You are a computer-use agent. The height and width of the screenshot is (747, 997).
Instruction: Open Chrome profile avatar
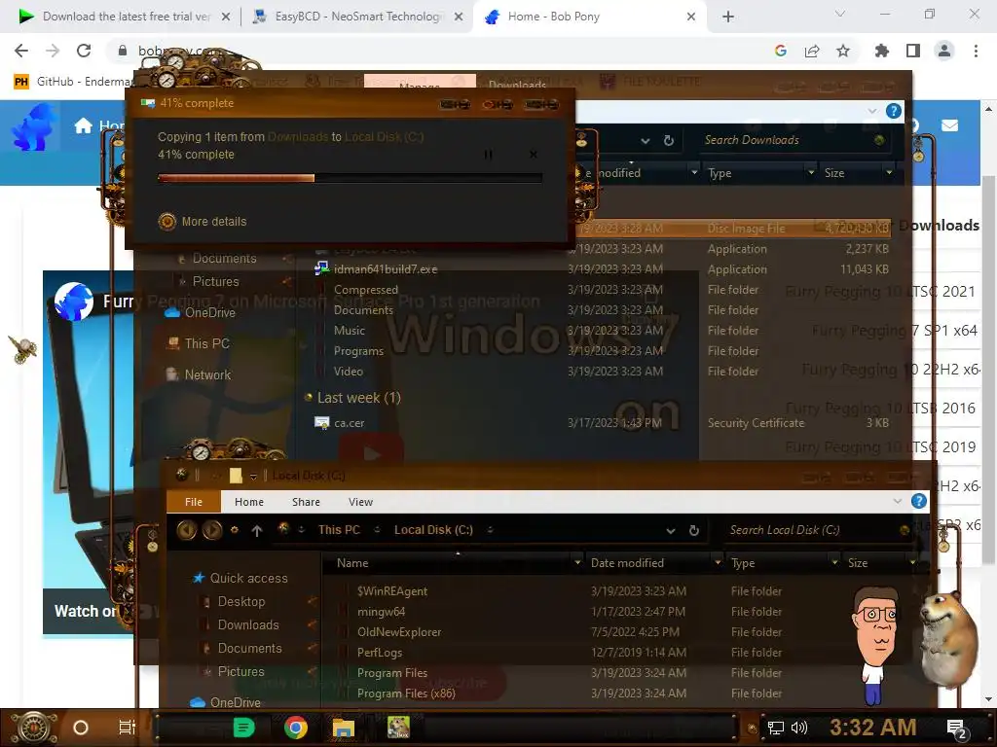(944, 51)
